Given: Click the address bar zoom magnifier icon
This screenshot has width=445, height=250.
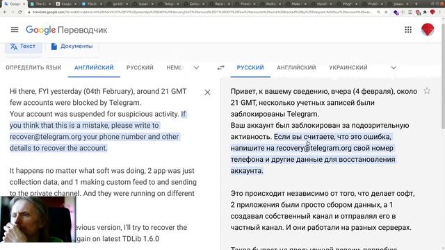Looking at the screenshot, I should click(378, 12).
